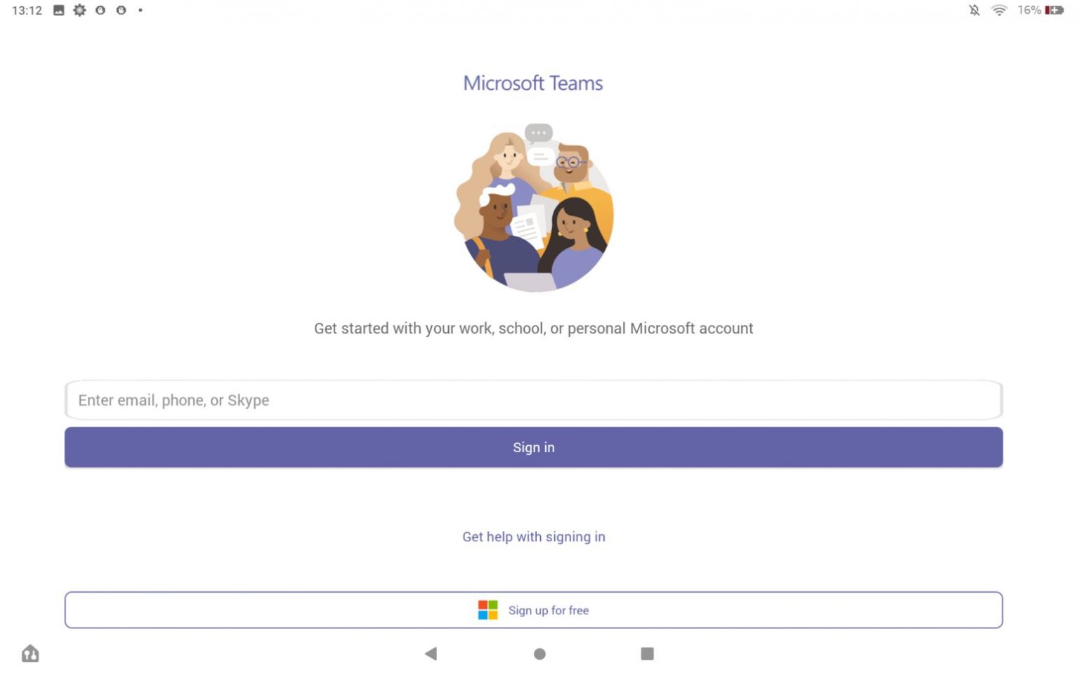Tap the Settings gear icon in status bar

coord(79,10)
